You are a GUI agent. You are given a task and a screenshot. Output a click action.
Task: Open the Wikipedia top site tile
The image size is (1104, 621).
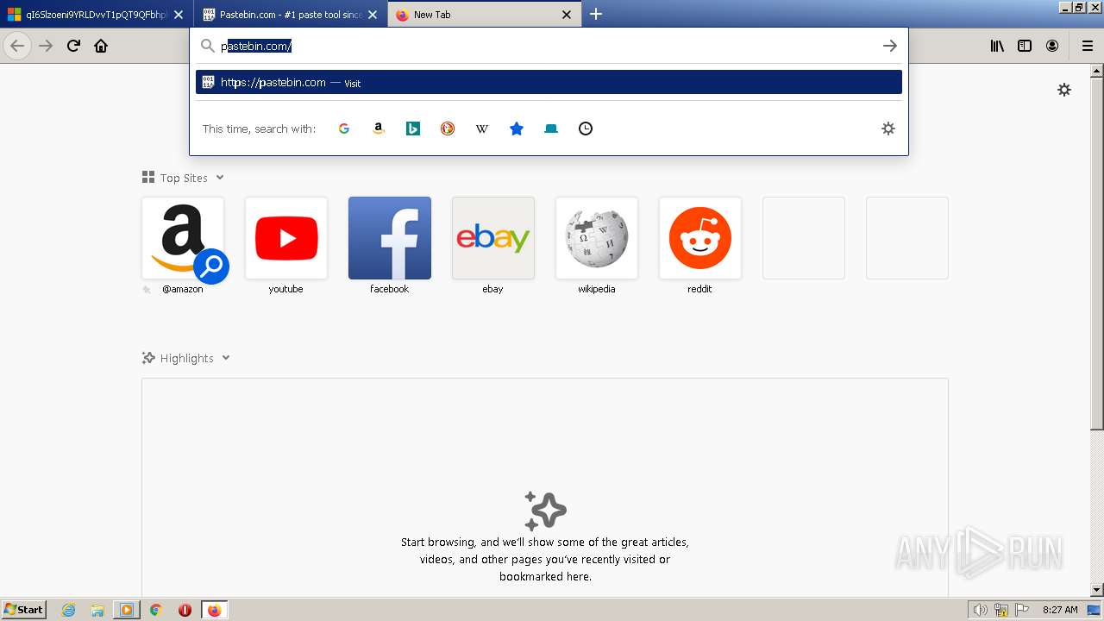[x=597, y=238]
